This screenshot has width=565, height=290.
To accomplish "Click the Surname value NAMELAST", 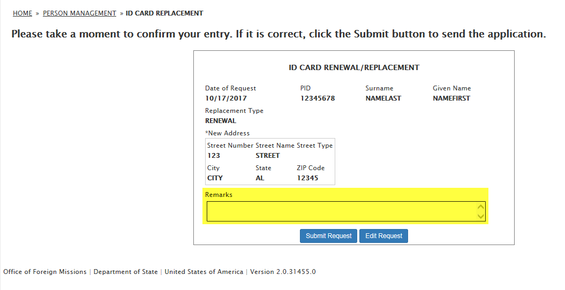I will pos(383,98).
